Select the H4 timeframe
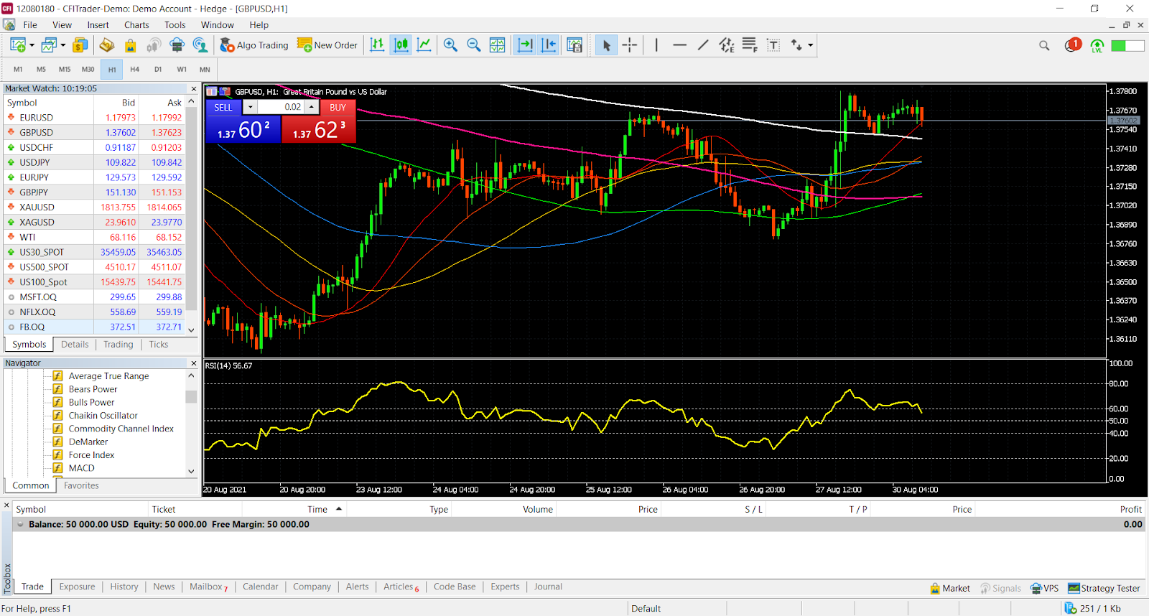This screenshot has height=616, width=1149. click(x=134, y=70)
